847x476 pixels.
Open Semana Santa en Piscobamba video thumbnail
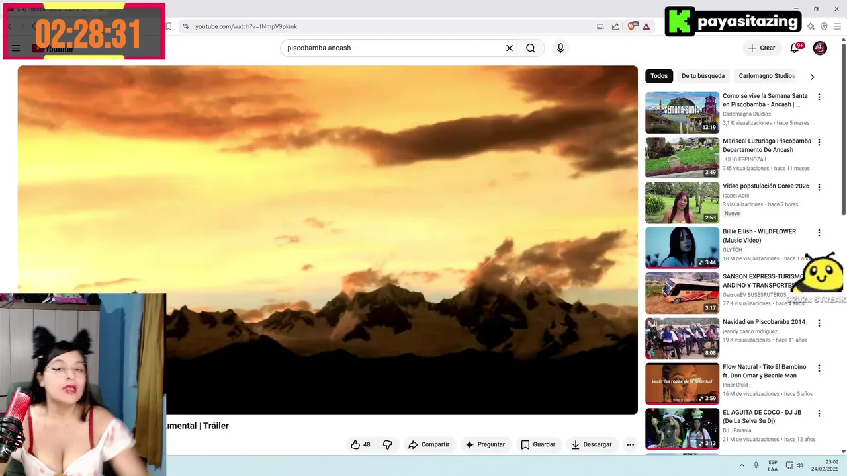click(682, 112)
